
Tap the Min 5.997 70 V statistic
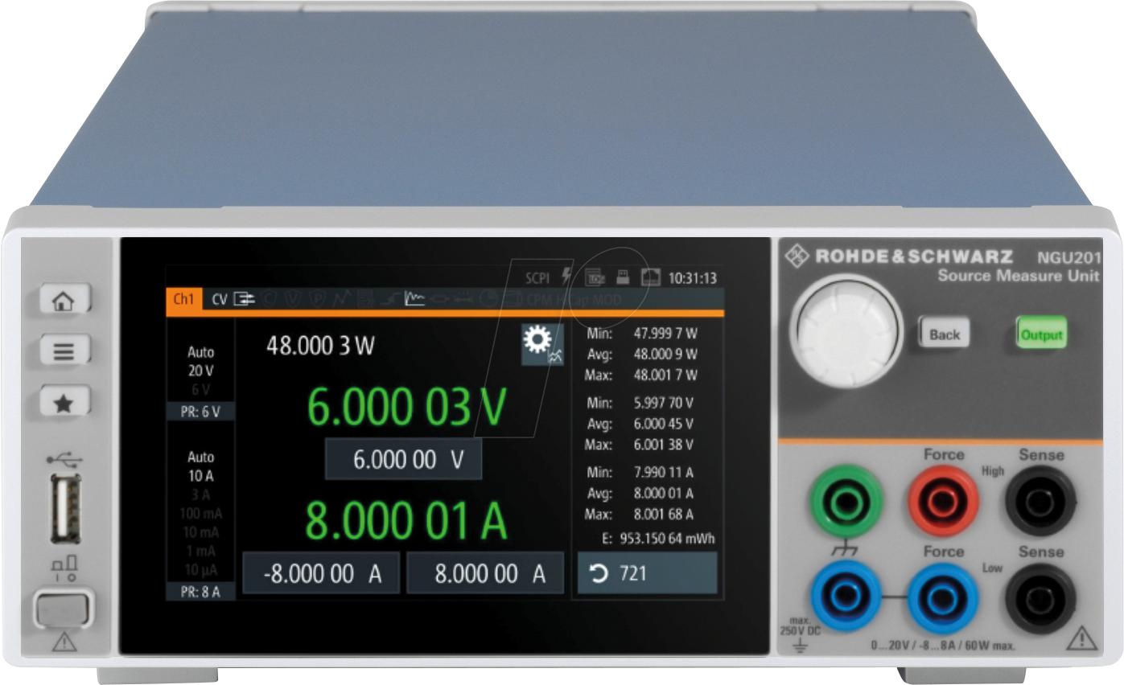[640, 402]
